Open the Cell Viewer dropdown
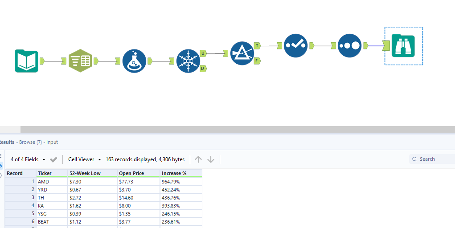This screenshot has height=228, width=455. (x=84, y=159)
